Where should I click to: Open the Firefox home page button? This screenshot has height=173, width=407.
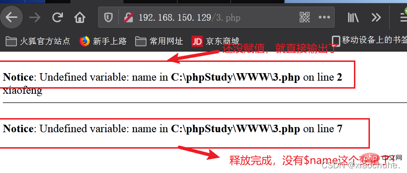[x=80, y=17]
